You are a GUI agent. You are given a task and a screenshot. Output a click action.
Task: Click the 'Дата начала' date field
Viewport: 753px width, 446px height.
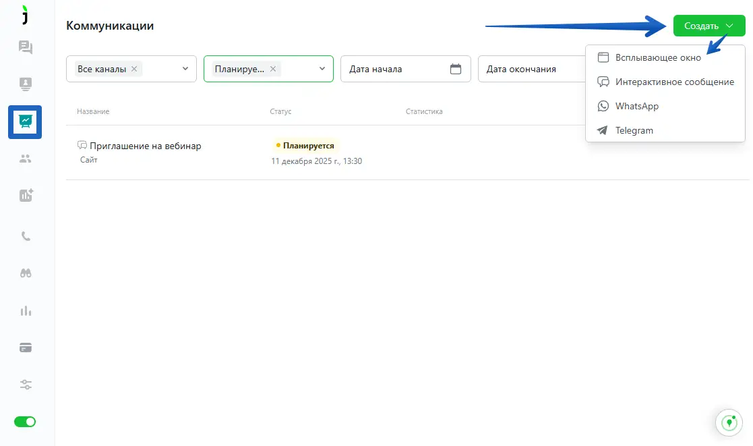(396, 69)
